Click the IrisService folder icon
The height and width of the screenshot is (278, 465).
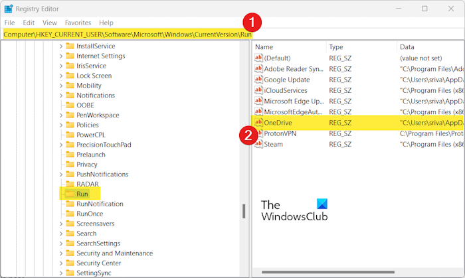pyautogui.click(x=70, y=66)
